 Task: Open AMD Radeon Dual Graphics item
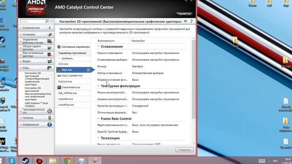point(36,104)
